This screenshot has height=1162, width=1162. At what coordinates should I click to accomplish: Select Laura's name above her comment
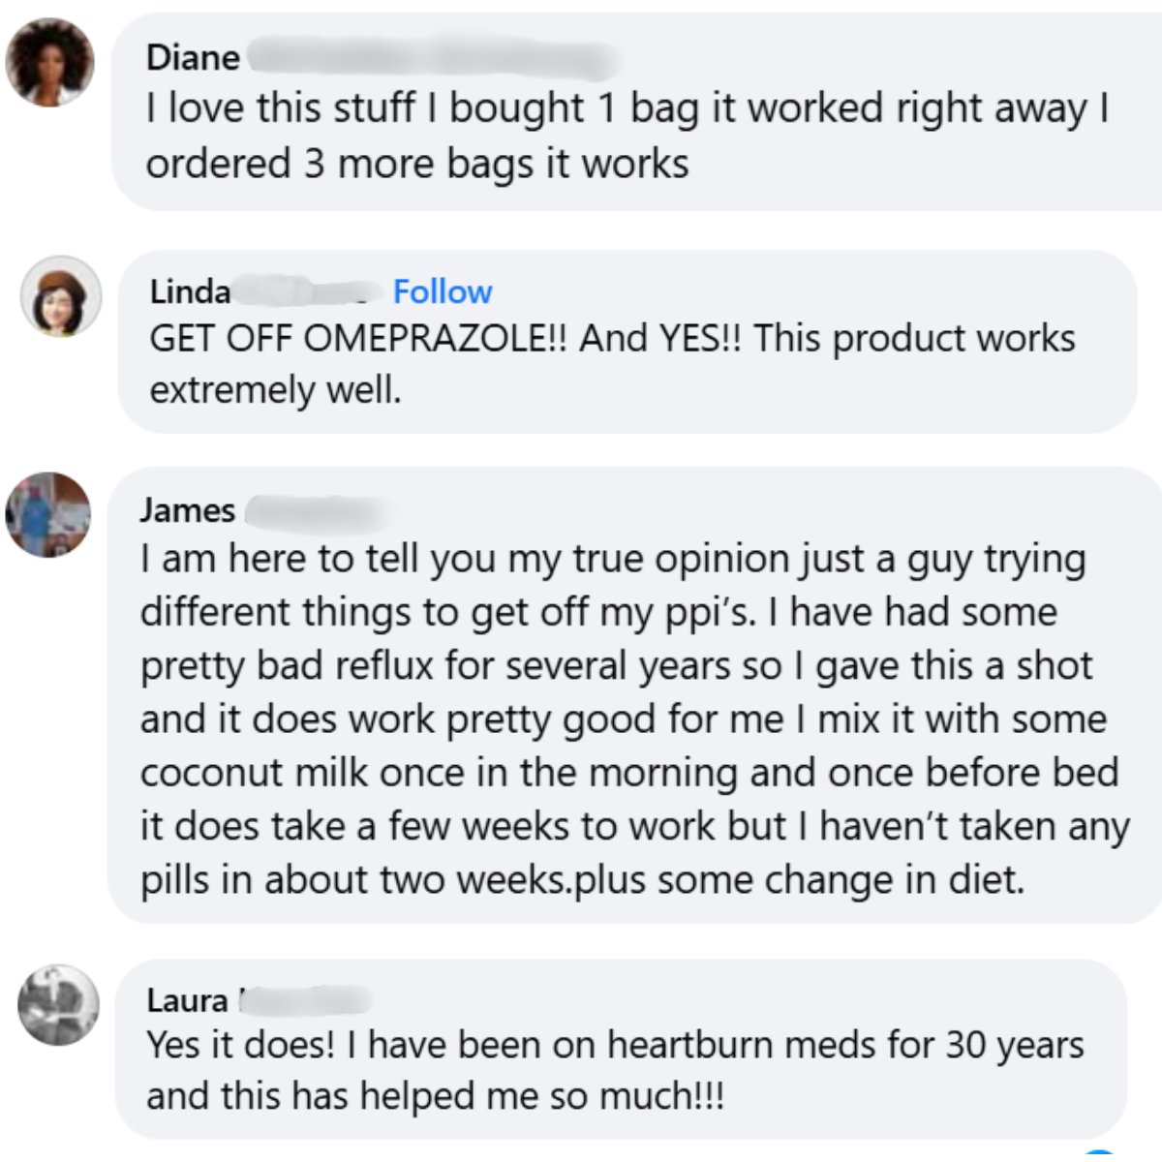(187, 1000)
